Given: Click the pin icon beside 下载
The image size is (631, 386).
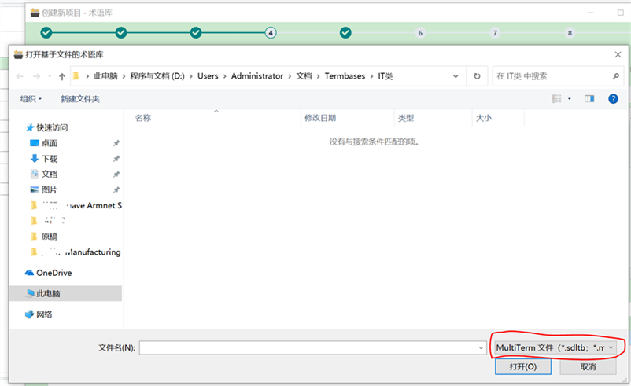Looking at the screenshot, I should 116,159.
